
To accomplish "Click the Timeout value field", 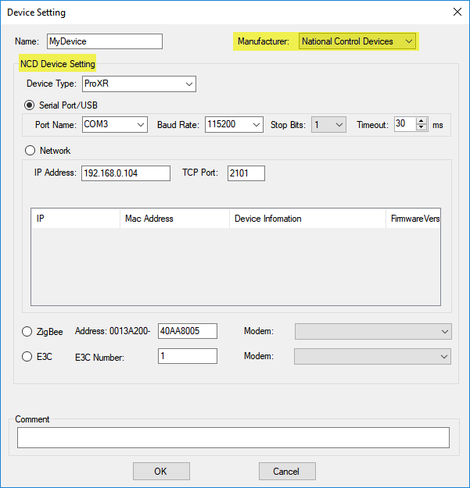I will click(405, 124).
